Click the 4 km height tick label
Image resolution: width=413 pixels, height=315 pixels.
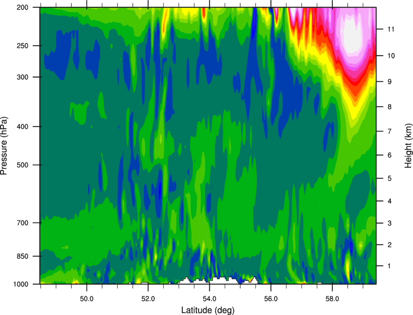pyautogui.click(x=390, y=201)
